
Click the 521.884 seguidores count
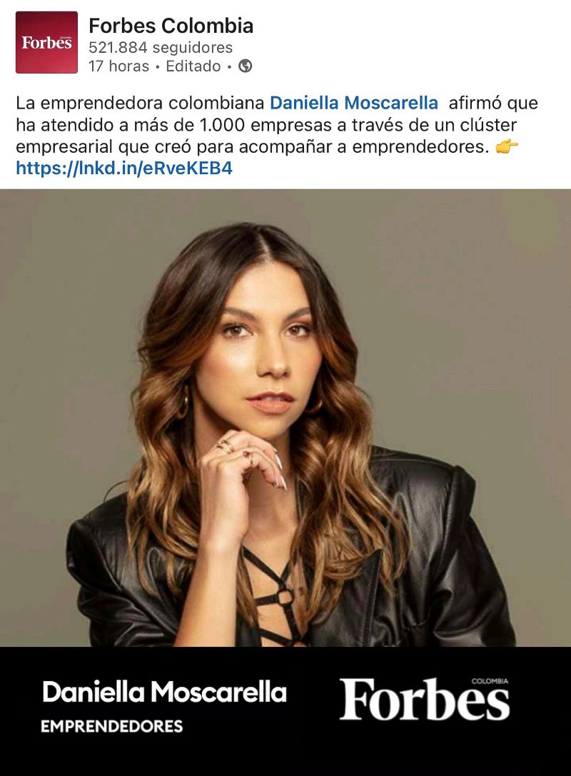(161, 48)
